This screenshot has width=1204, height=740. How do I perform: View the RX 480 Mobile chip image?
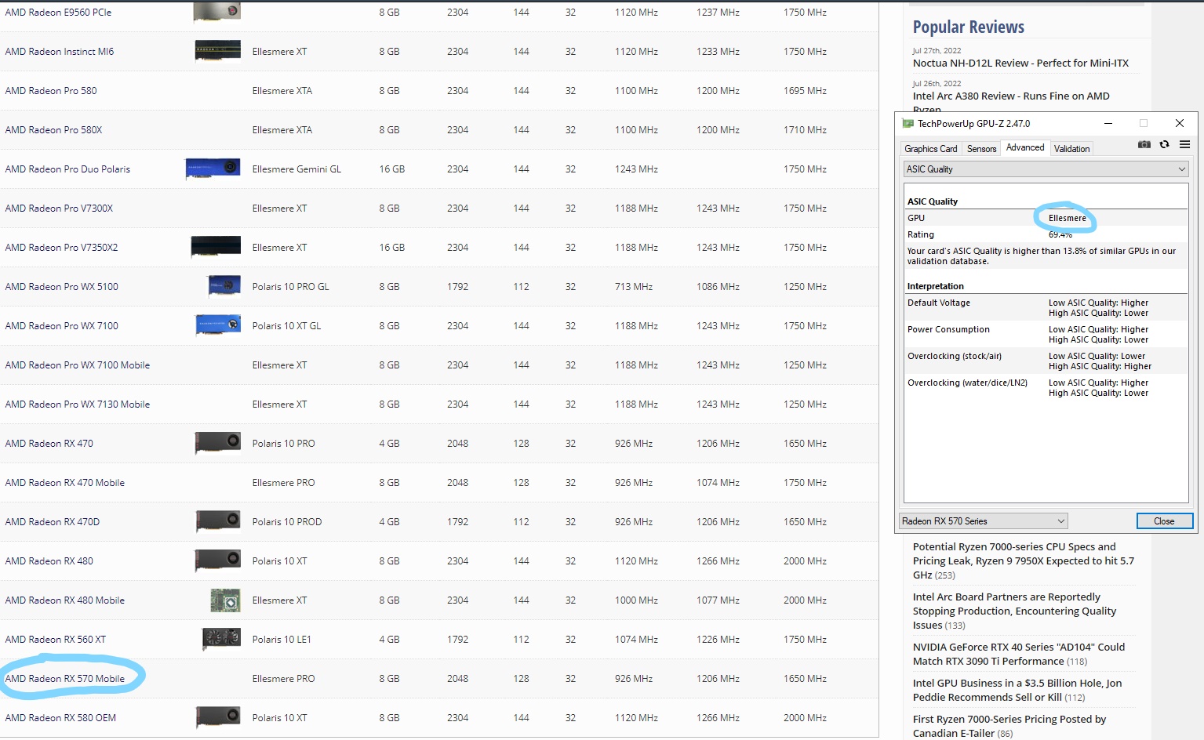(225, 600)
